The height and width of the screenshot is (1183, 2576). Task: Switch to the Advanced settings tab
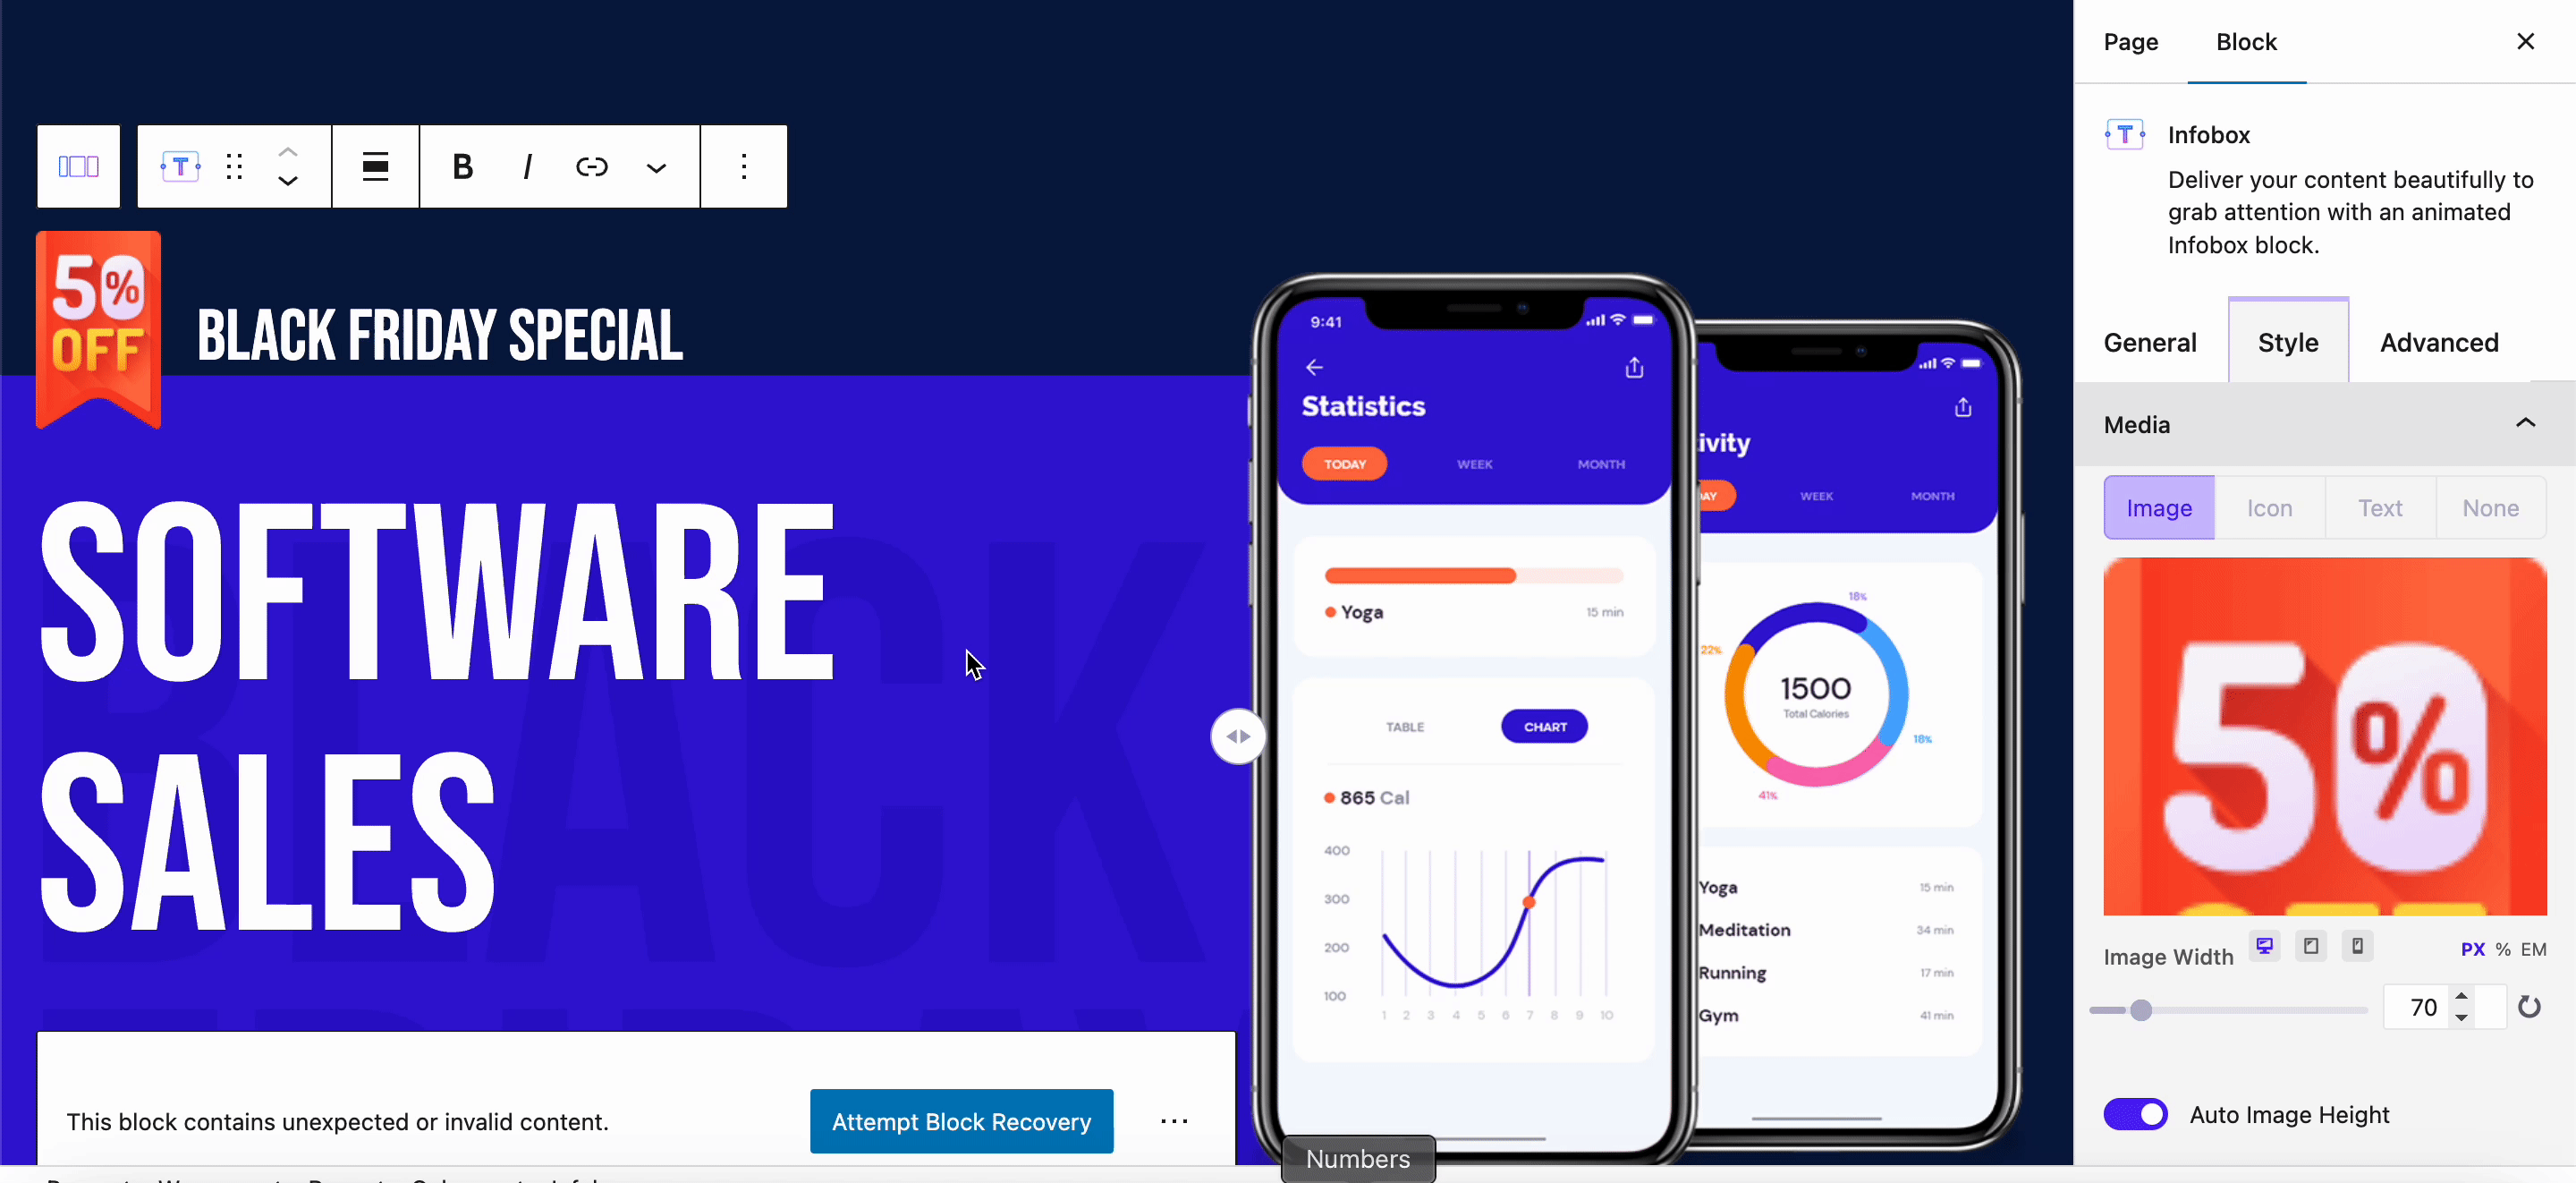click(2440, 342)
